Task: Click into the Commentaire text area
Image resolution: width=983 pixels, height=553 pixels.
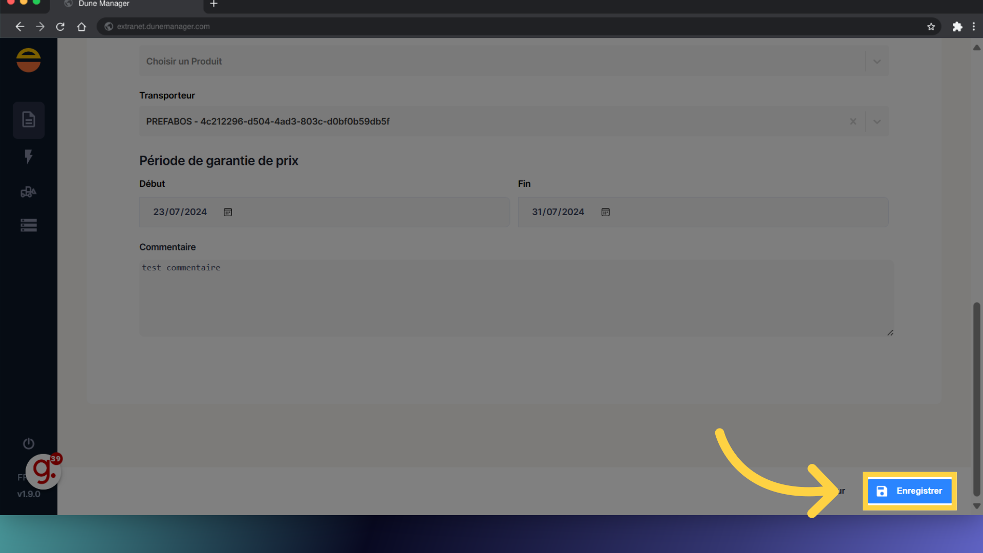Action: [516, 298]
